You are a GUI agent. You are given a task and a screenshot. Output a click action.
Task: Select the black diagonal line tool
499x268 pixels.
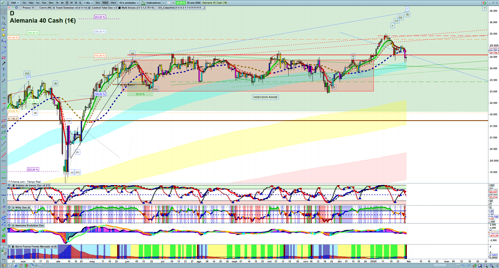(x=4, y=144)
